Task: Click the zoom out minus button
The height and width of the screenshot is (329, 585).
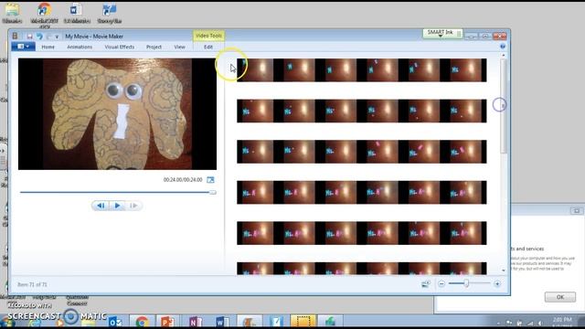Action: pyautogui.click(x=441, y=284)
